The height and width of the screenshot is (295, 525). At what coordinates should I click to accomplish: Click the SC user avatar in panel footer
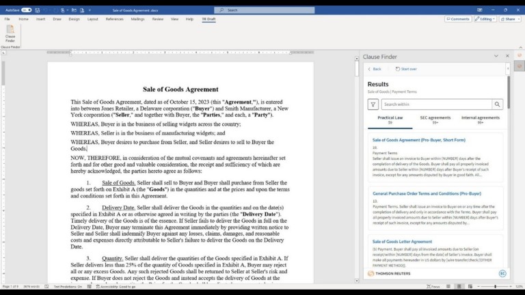tap(502, 273)
